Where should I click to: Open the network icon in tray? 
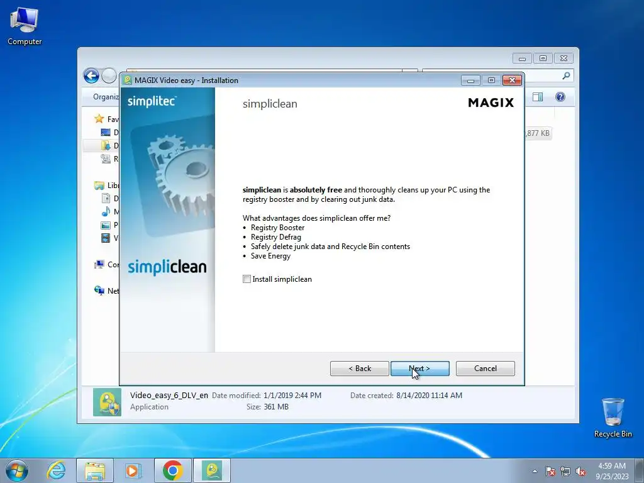click(565, 471)
